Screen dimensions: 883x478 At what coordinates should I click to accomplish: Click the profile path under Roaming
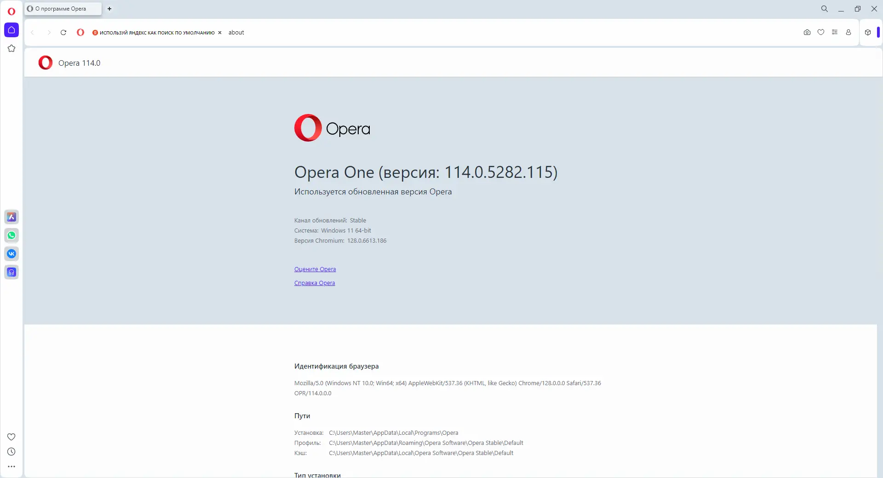426,443
